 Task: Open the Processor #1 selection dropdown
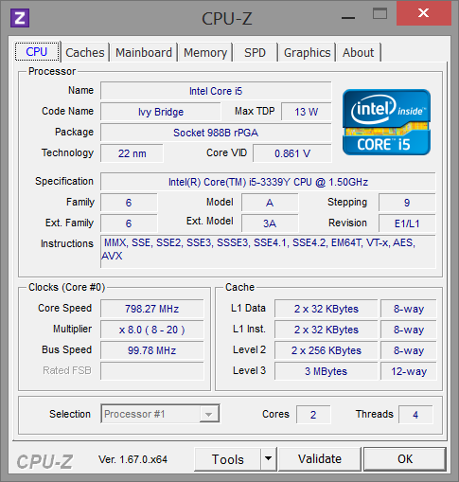[160, 414]
